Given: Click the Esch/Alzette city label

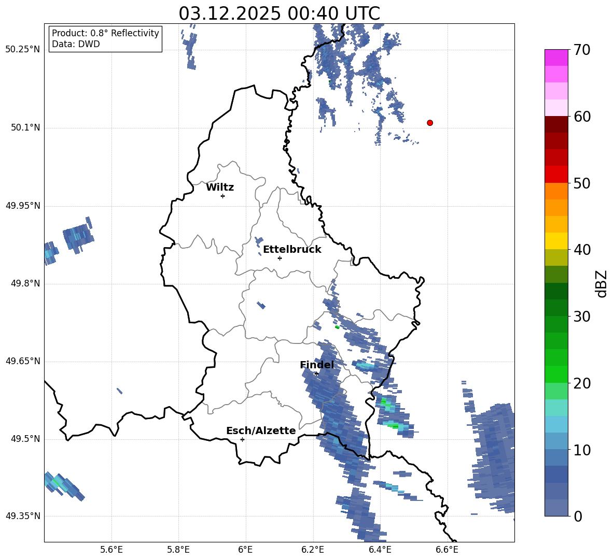Looking at the screenshot, I should (261, 430).
